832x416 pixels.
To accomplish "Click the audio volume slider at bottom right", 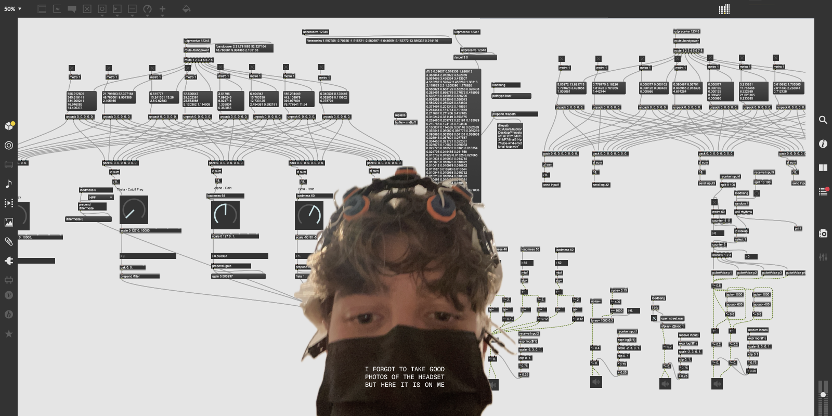I will coord(823,396).
